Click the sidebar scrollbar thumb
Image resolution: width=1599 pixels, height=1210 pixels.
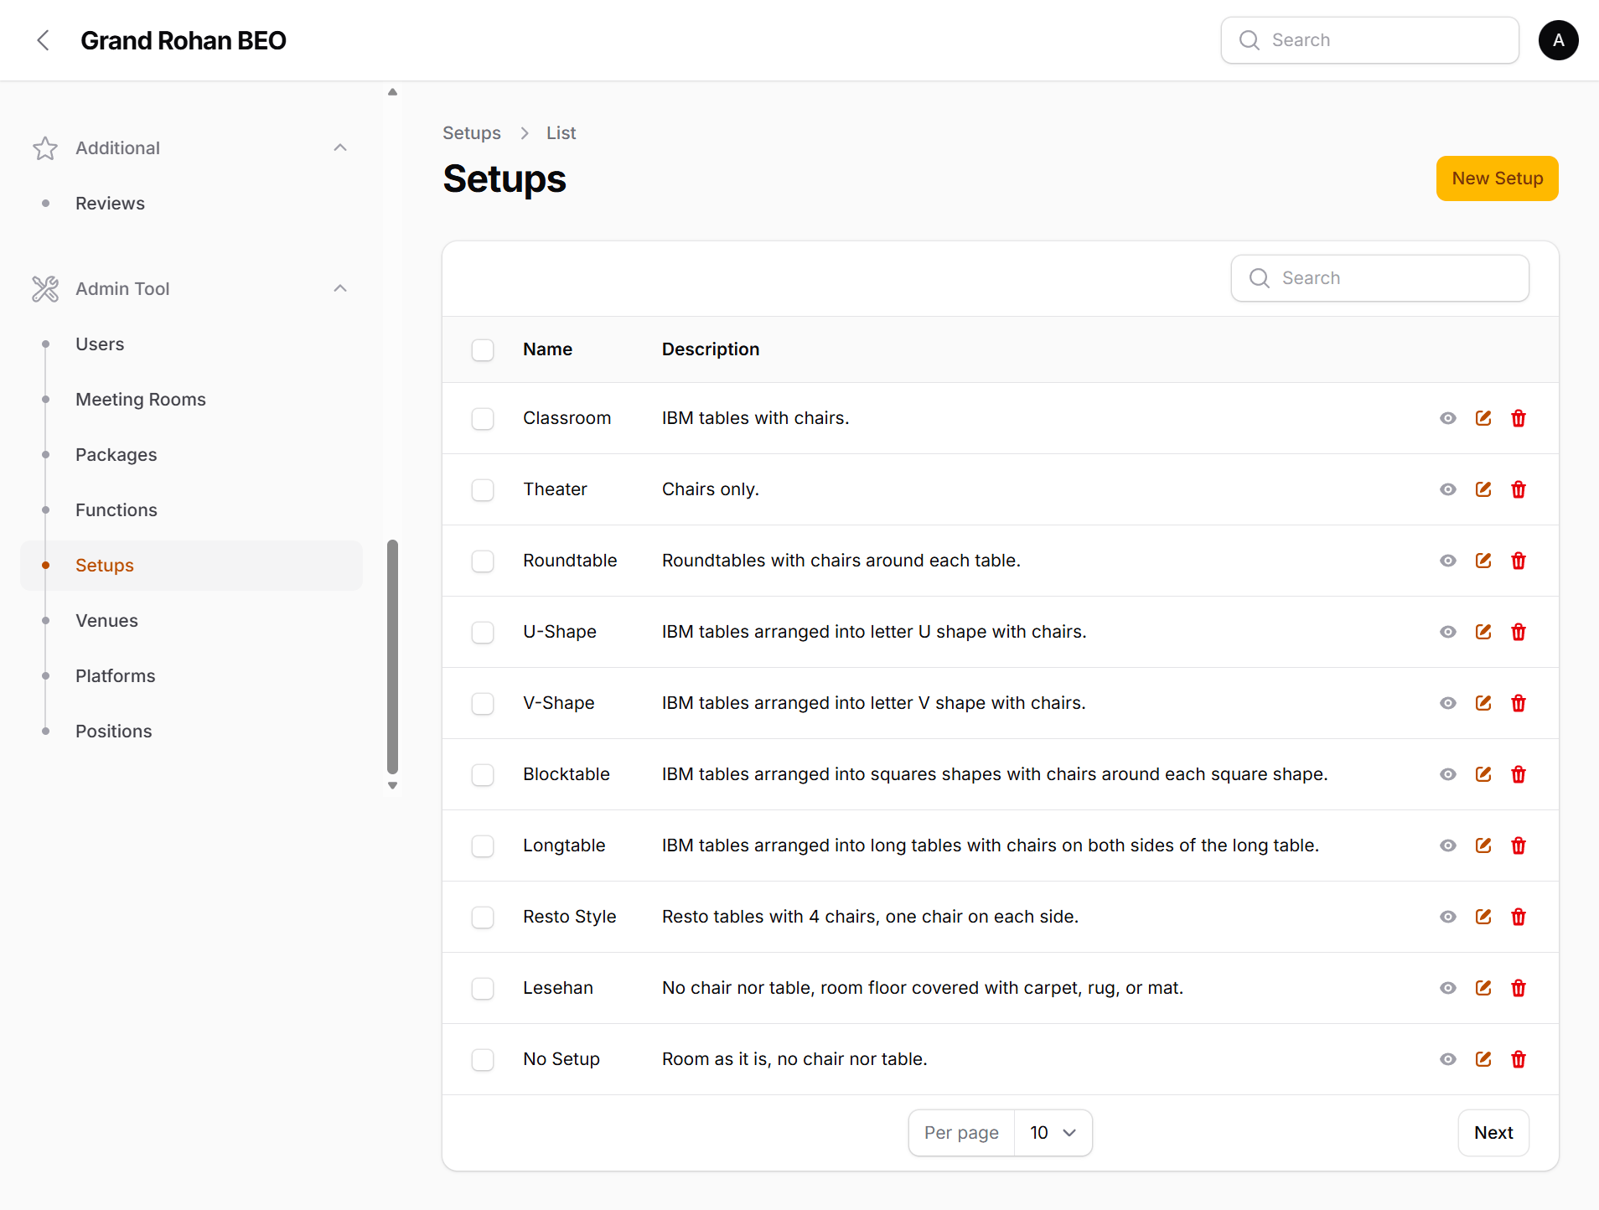coord(392,657)
